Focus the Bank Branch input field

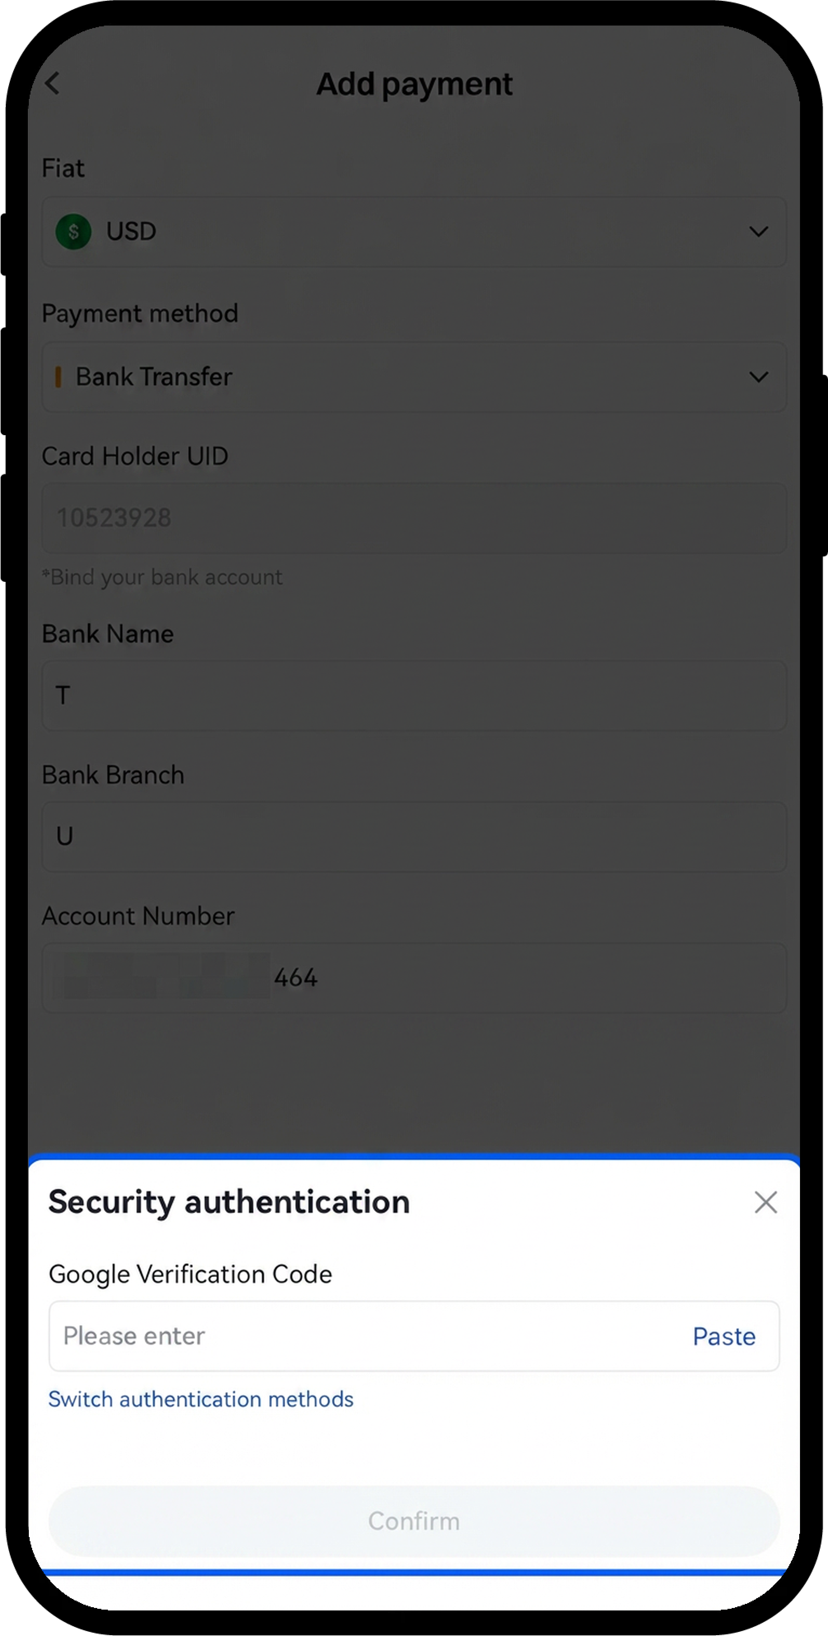[x=414, y=837]
